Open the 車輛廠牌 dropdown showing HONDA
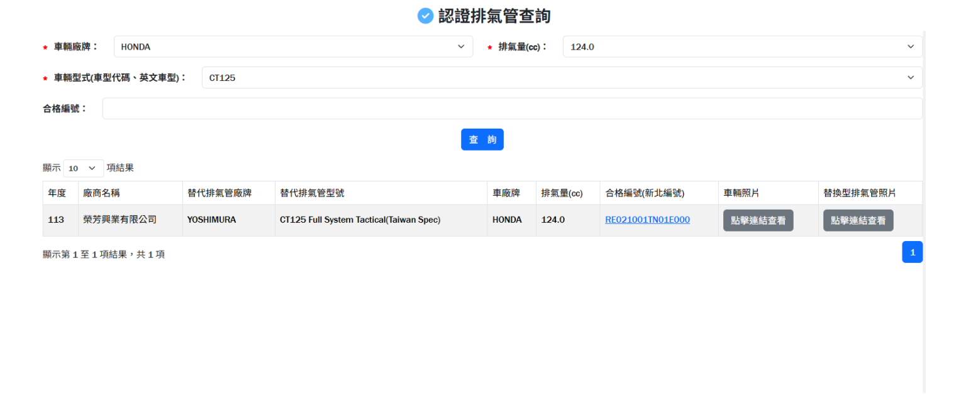966x396 pixels. tap(292, 46)
